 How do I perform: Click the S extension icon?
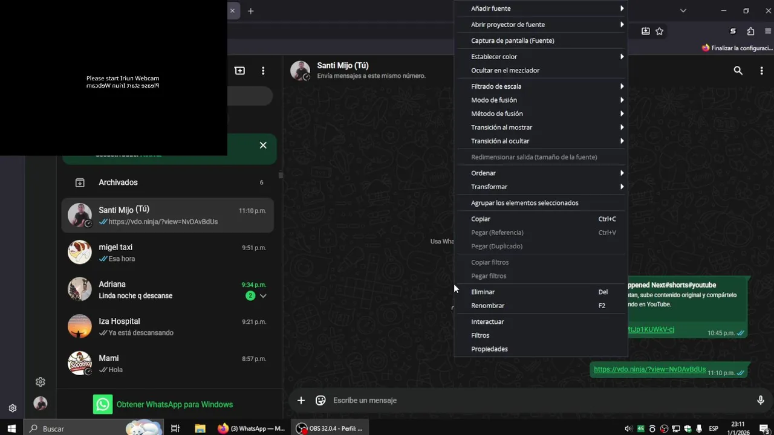coord(733,31)
